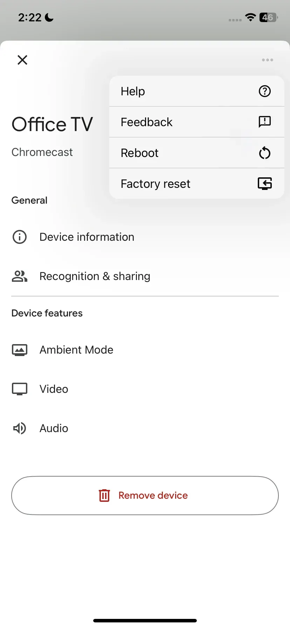Tap the home indicator bar
This screenshot has height=628, width=290.
point(145,620)
